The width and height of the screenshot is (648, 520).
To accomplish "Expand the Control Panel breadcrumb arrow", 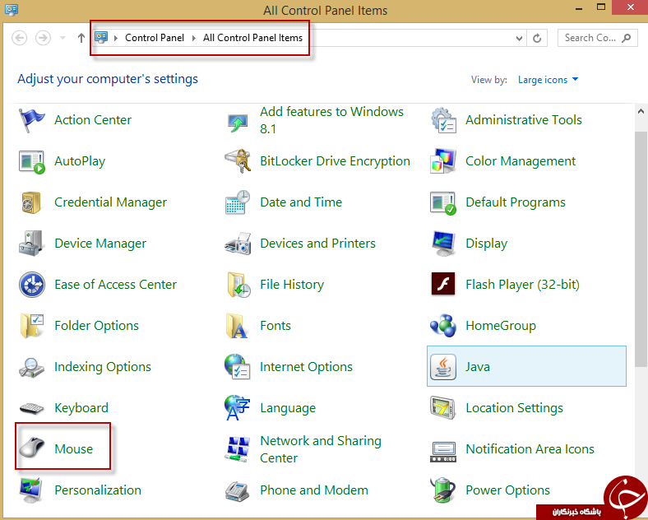I will coord(194,38).
